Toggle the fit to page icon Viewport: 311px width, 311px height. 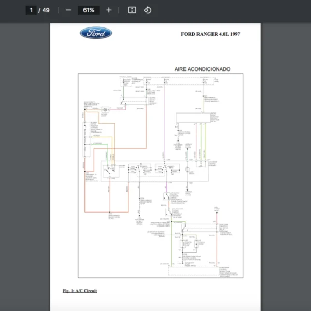132,10
